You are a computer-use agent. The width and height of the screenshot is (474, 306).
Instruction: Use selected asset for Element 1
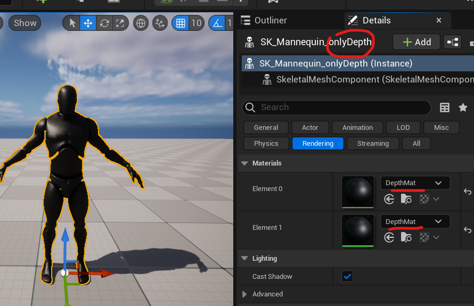coord(389,238)
